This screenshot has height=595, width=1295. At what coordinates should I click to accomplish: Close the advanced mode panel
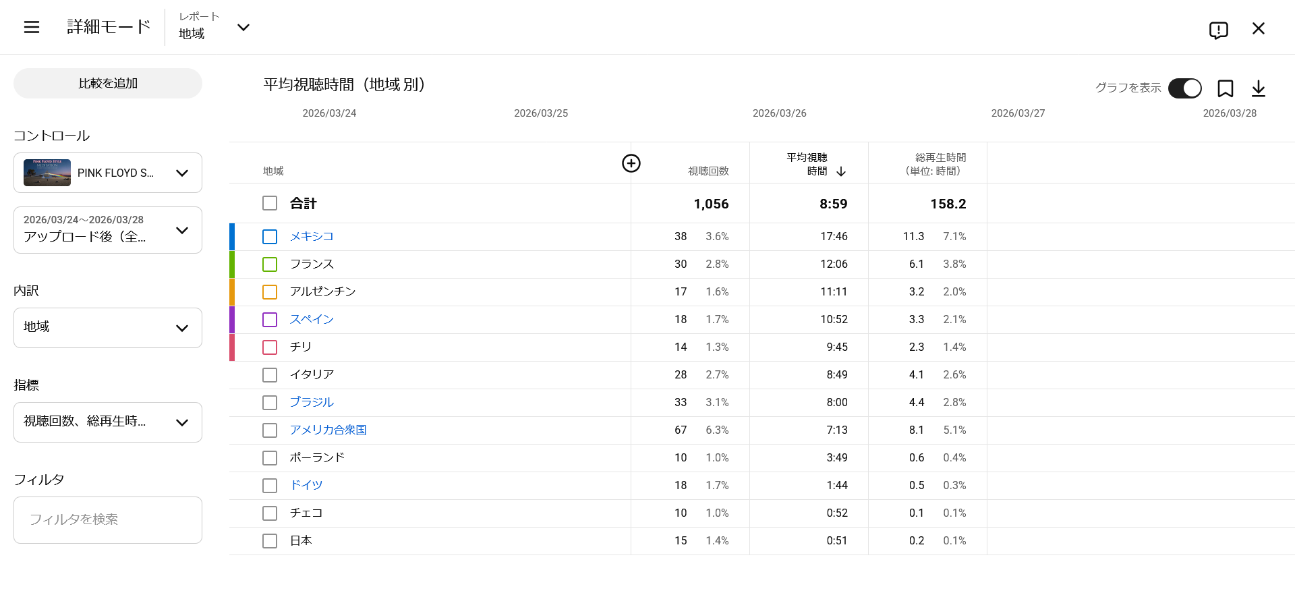tap(1258, 28)
